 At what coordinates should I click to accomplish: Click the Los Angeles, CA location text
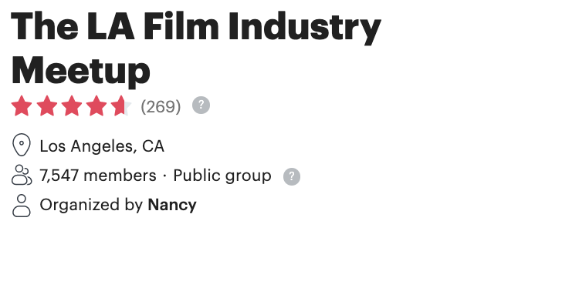coord(102,146)
